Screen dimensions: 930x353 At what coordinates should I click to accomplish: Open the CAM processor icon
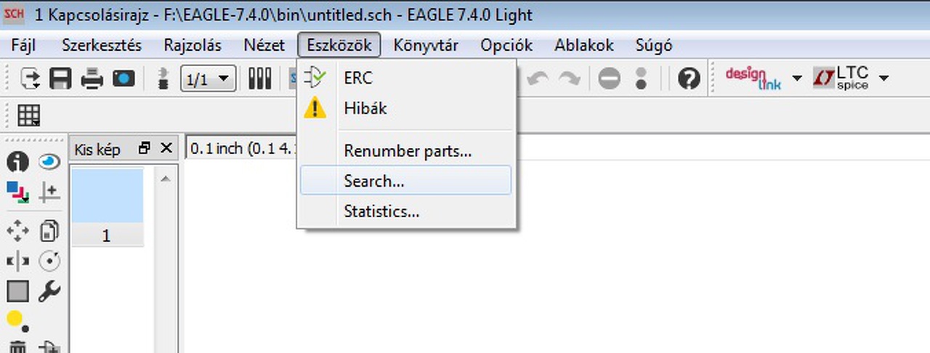124,78
